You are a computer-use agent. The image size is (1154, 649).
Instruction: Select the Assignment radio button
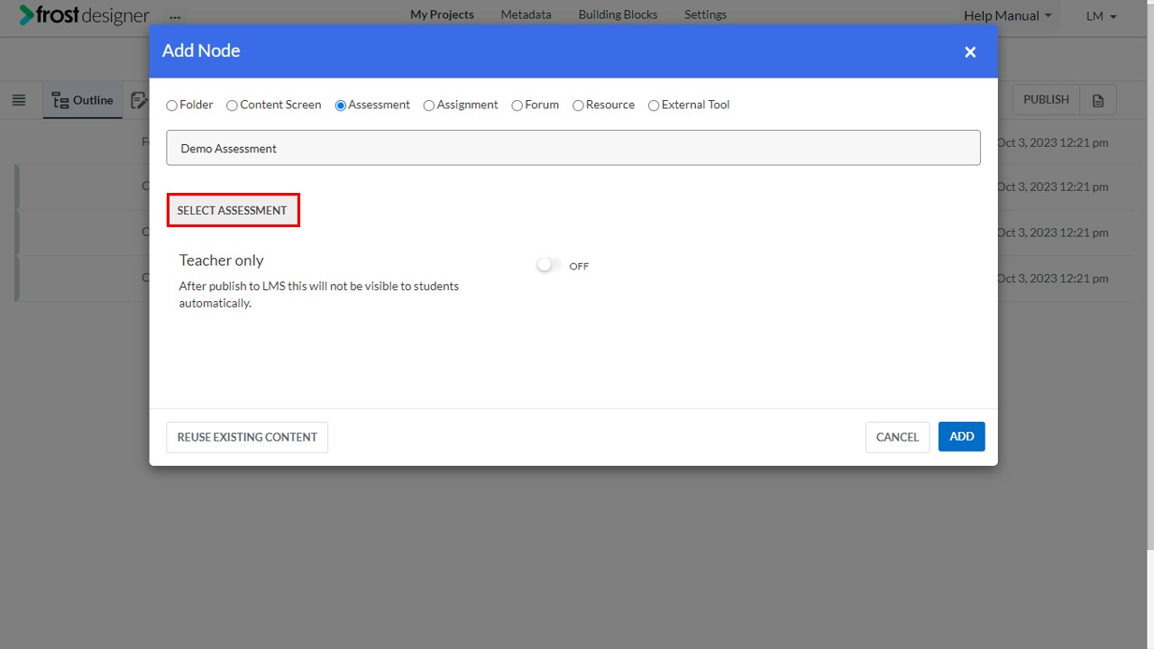[429, 105]
